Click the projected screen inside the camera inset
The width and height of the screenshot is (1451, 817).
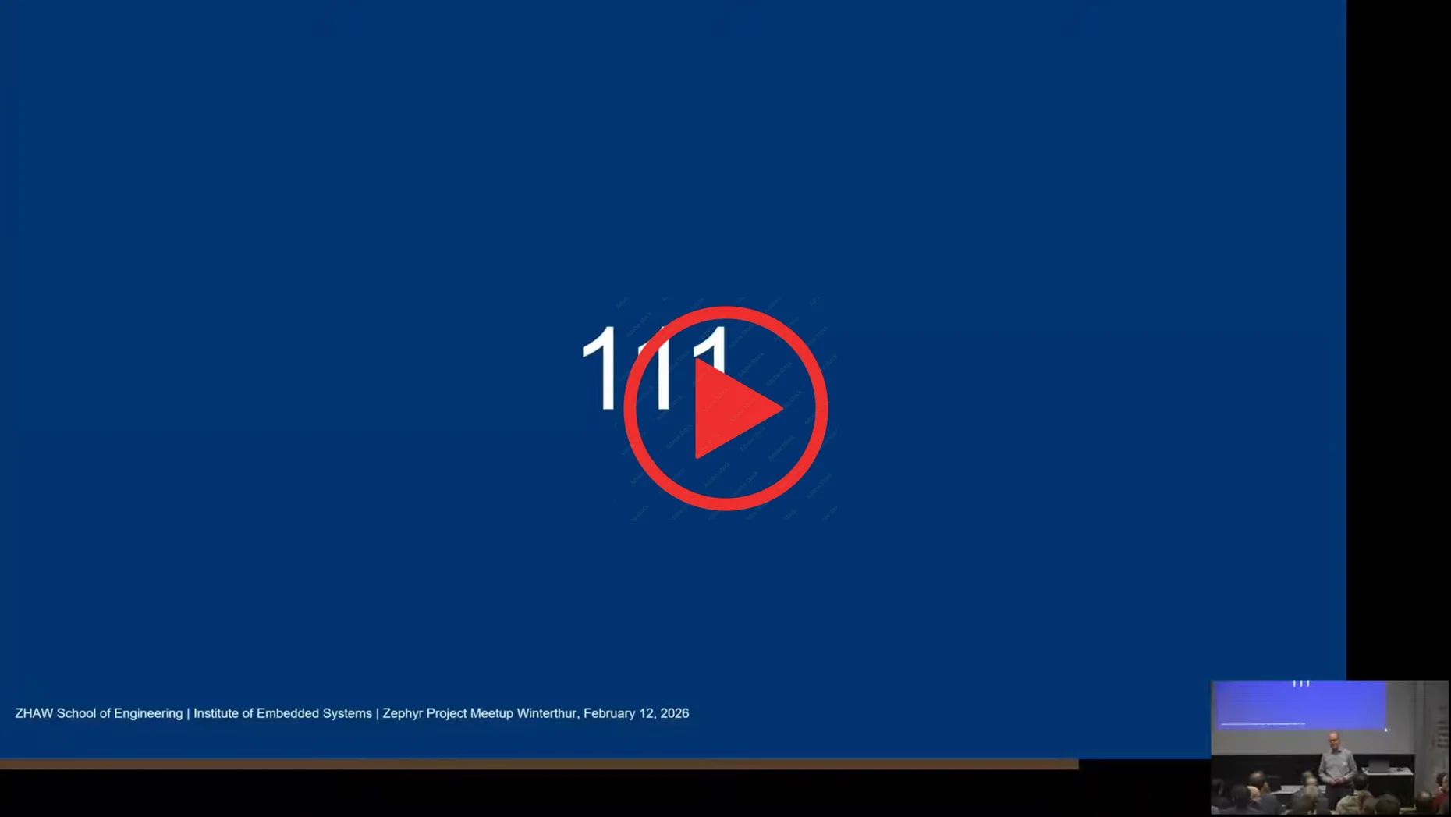(1299, 706)
